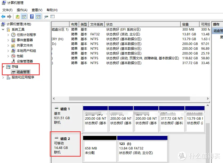Click the 任务计划程序 clock icon
This screenshot has width=223, height=163.
click(x=13, y=35)
